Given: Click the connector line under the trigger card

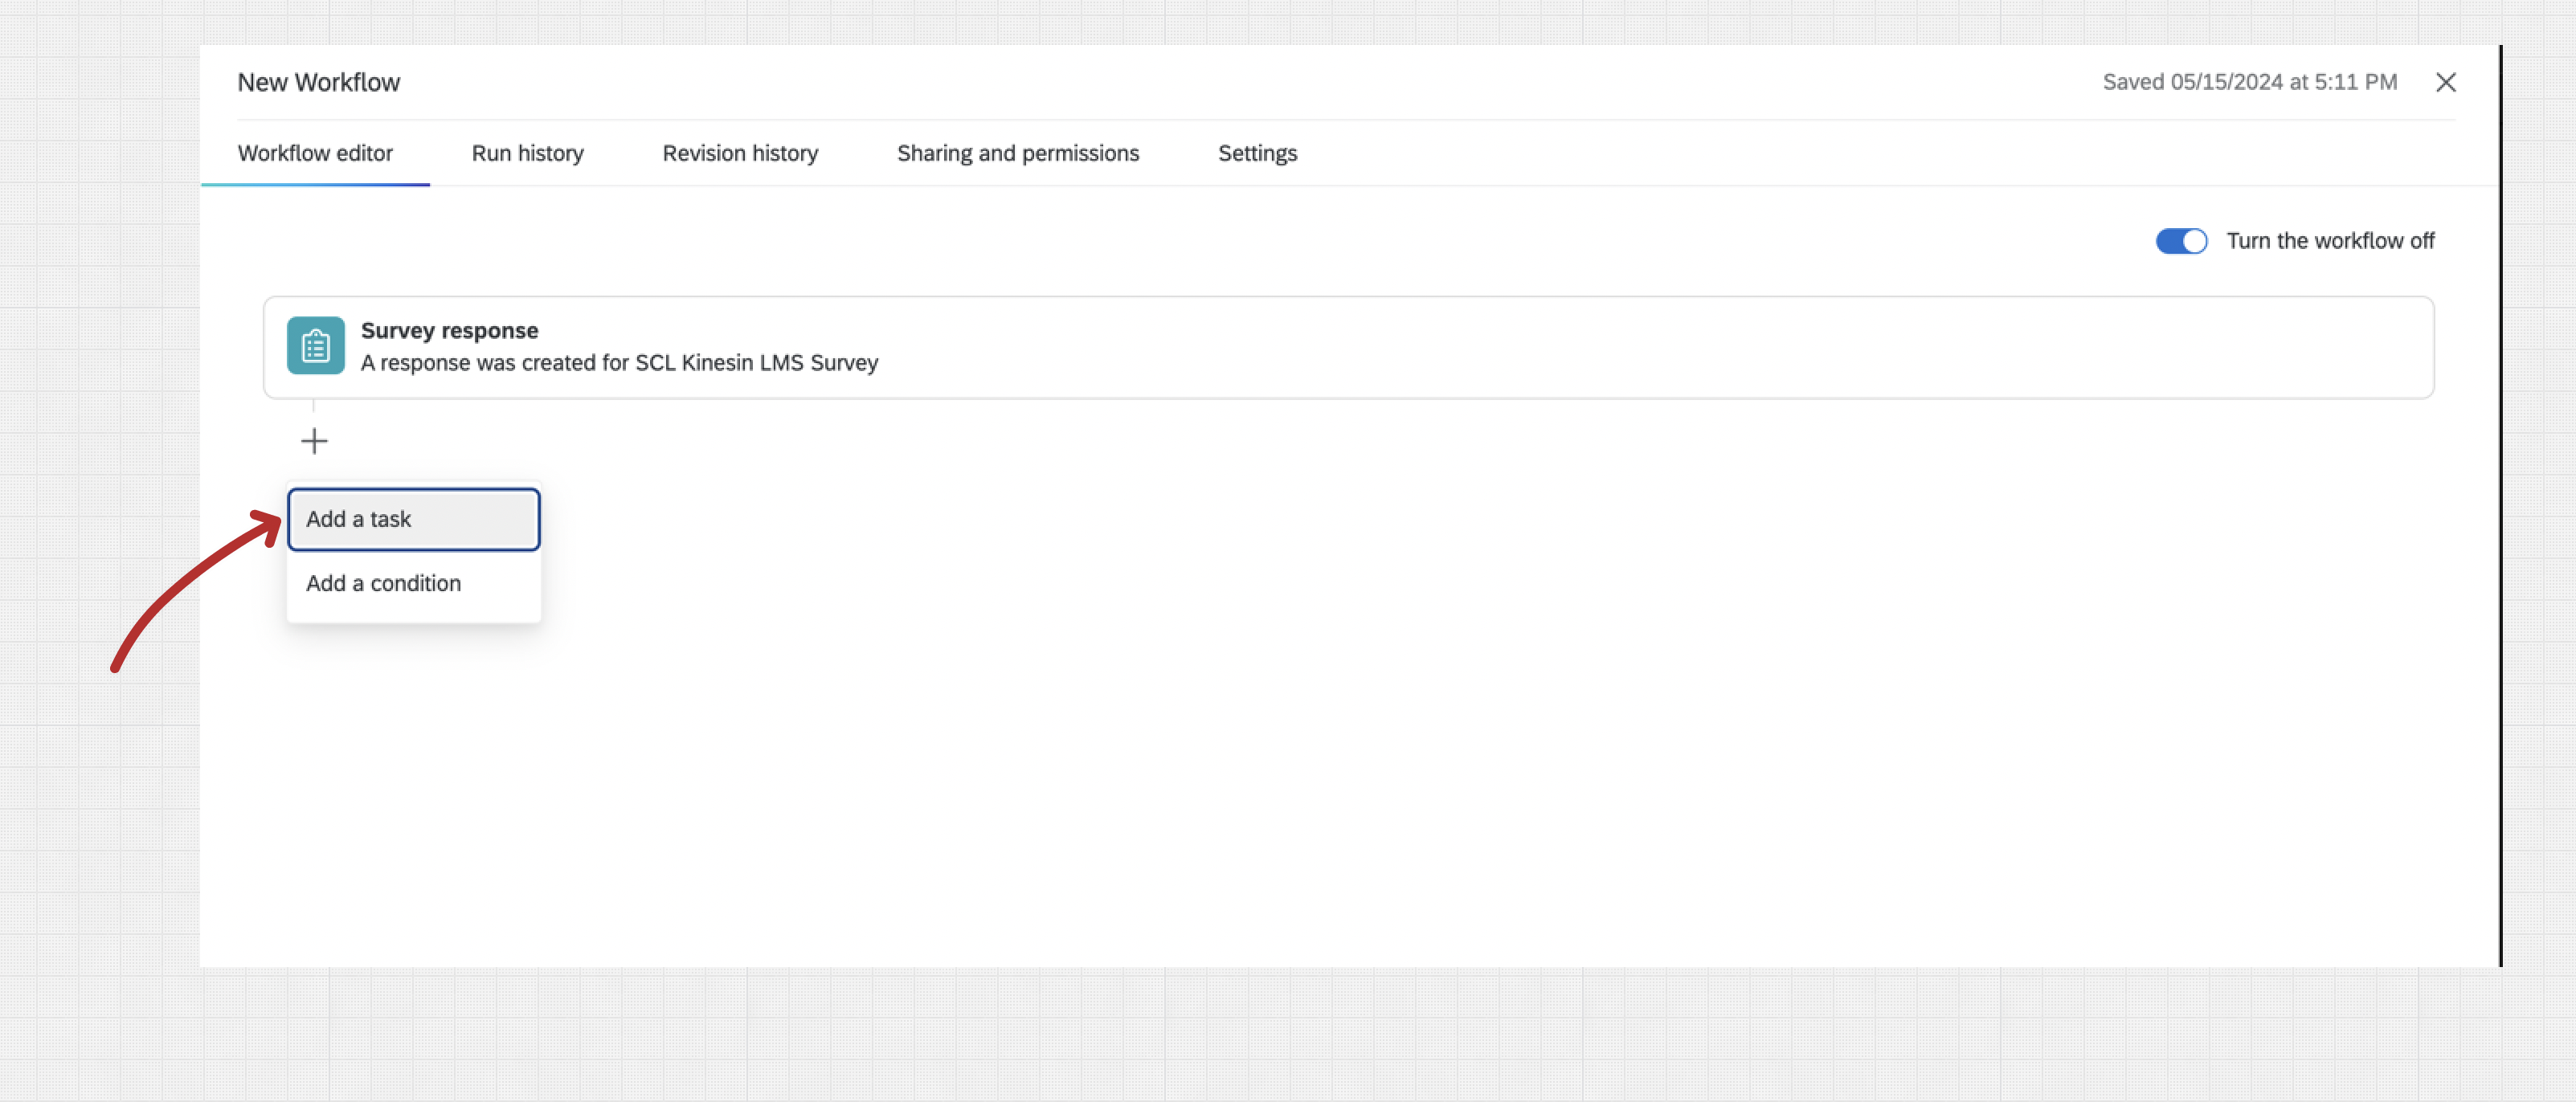Looking at the screenshot, I should point(313,406).
